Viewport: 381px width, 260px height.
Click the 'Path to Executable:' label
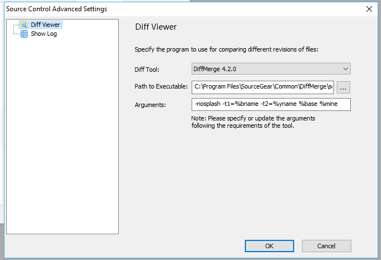coord(161,86)
